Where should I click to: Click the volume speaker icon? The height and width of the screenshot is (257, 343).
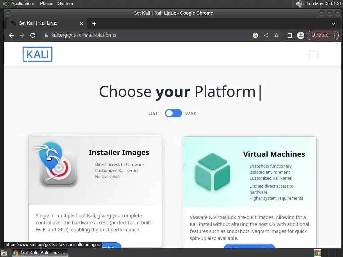pos(299,4)
